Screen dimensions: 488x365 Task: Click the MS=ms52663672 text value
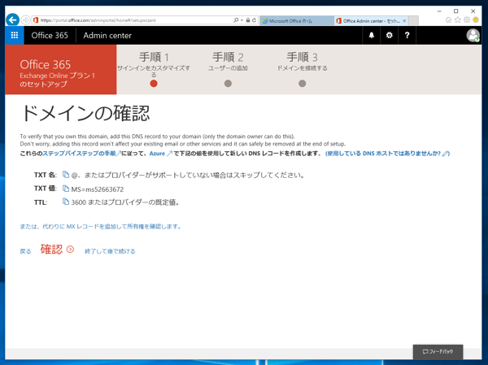click(x=98, y=189)
